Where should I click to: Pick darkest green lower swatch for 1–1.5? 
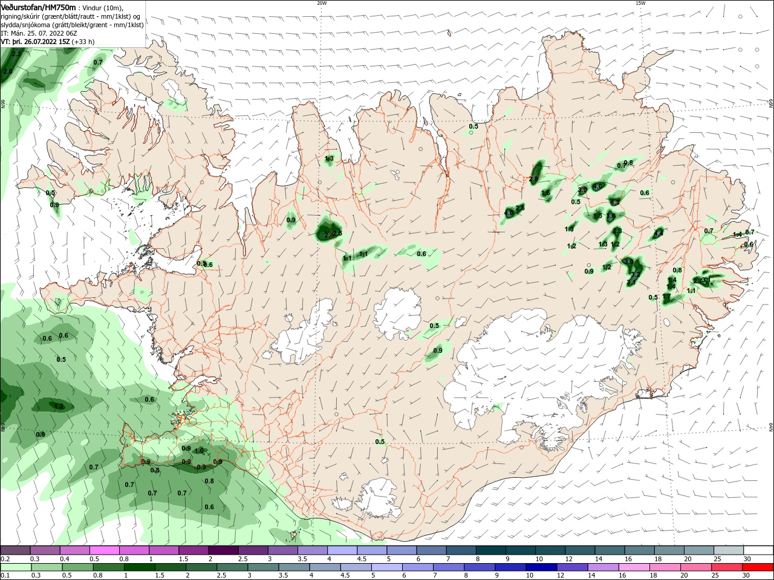click(139, 567)
